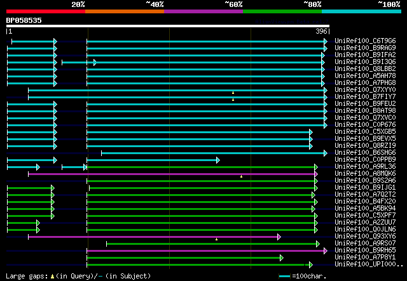Click the green ~80% legend segment
This screenshot has height=281, width=407.
coord(282,11)
